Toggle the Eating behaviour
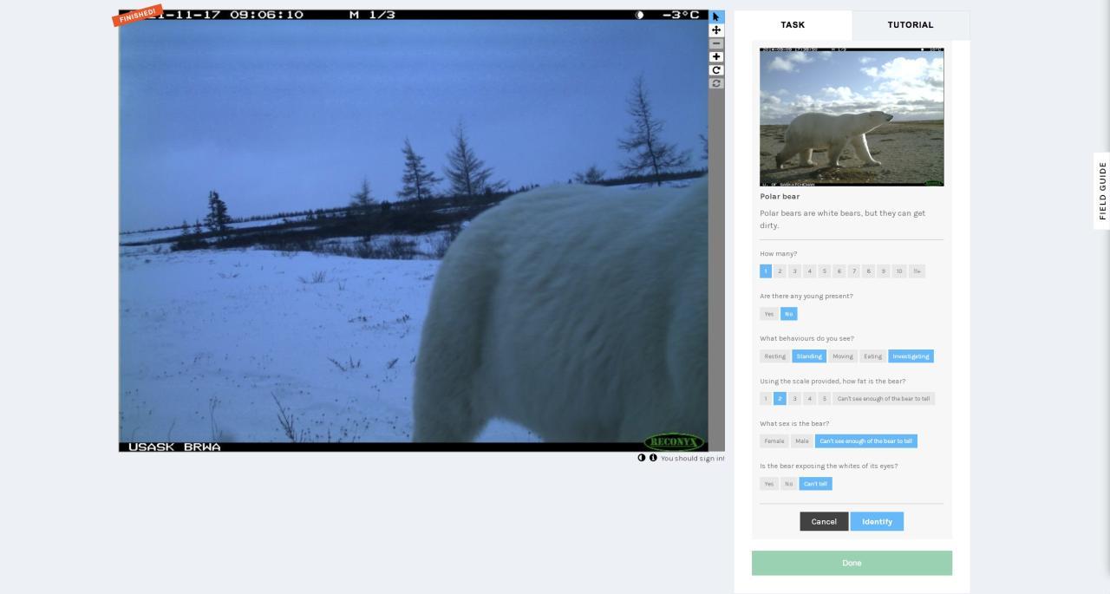The width and height of the screenshot is (1110, 594). tap(872, 356)
